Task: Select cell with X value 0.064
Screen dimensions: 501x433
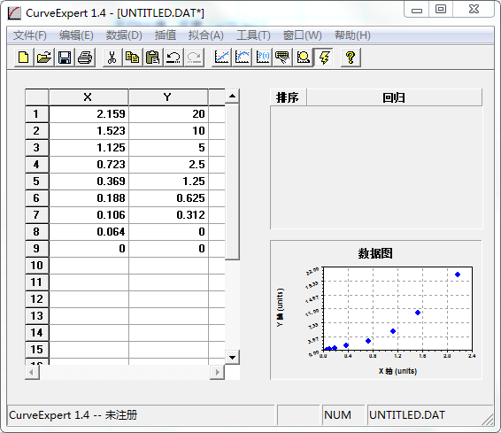Action: pos(89,232)
